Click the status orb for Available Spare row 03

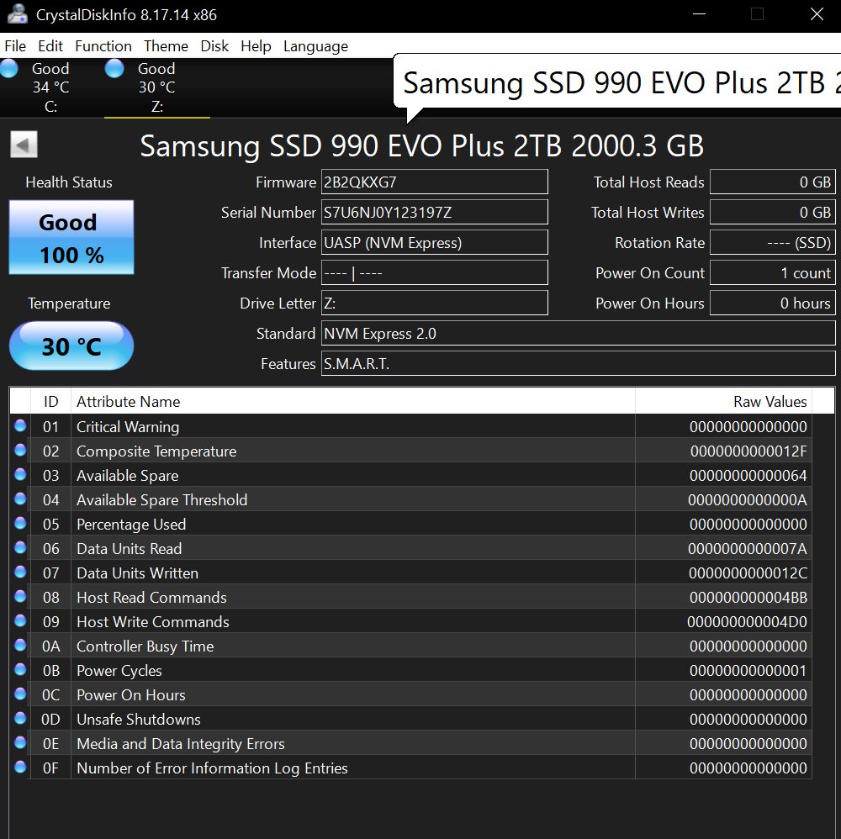click(x=20, y=474)
